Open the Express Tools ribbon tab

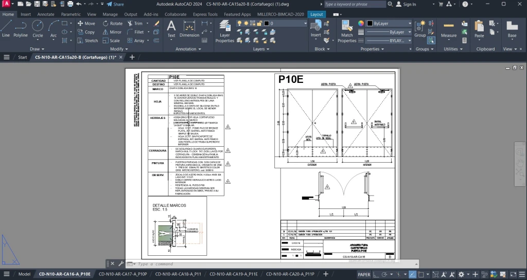click(205, 14)
